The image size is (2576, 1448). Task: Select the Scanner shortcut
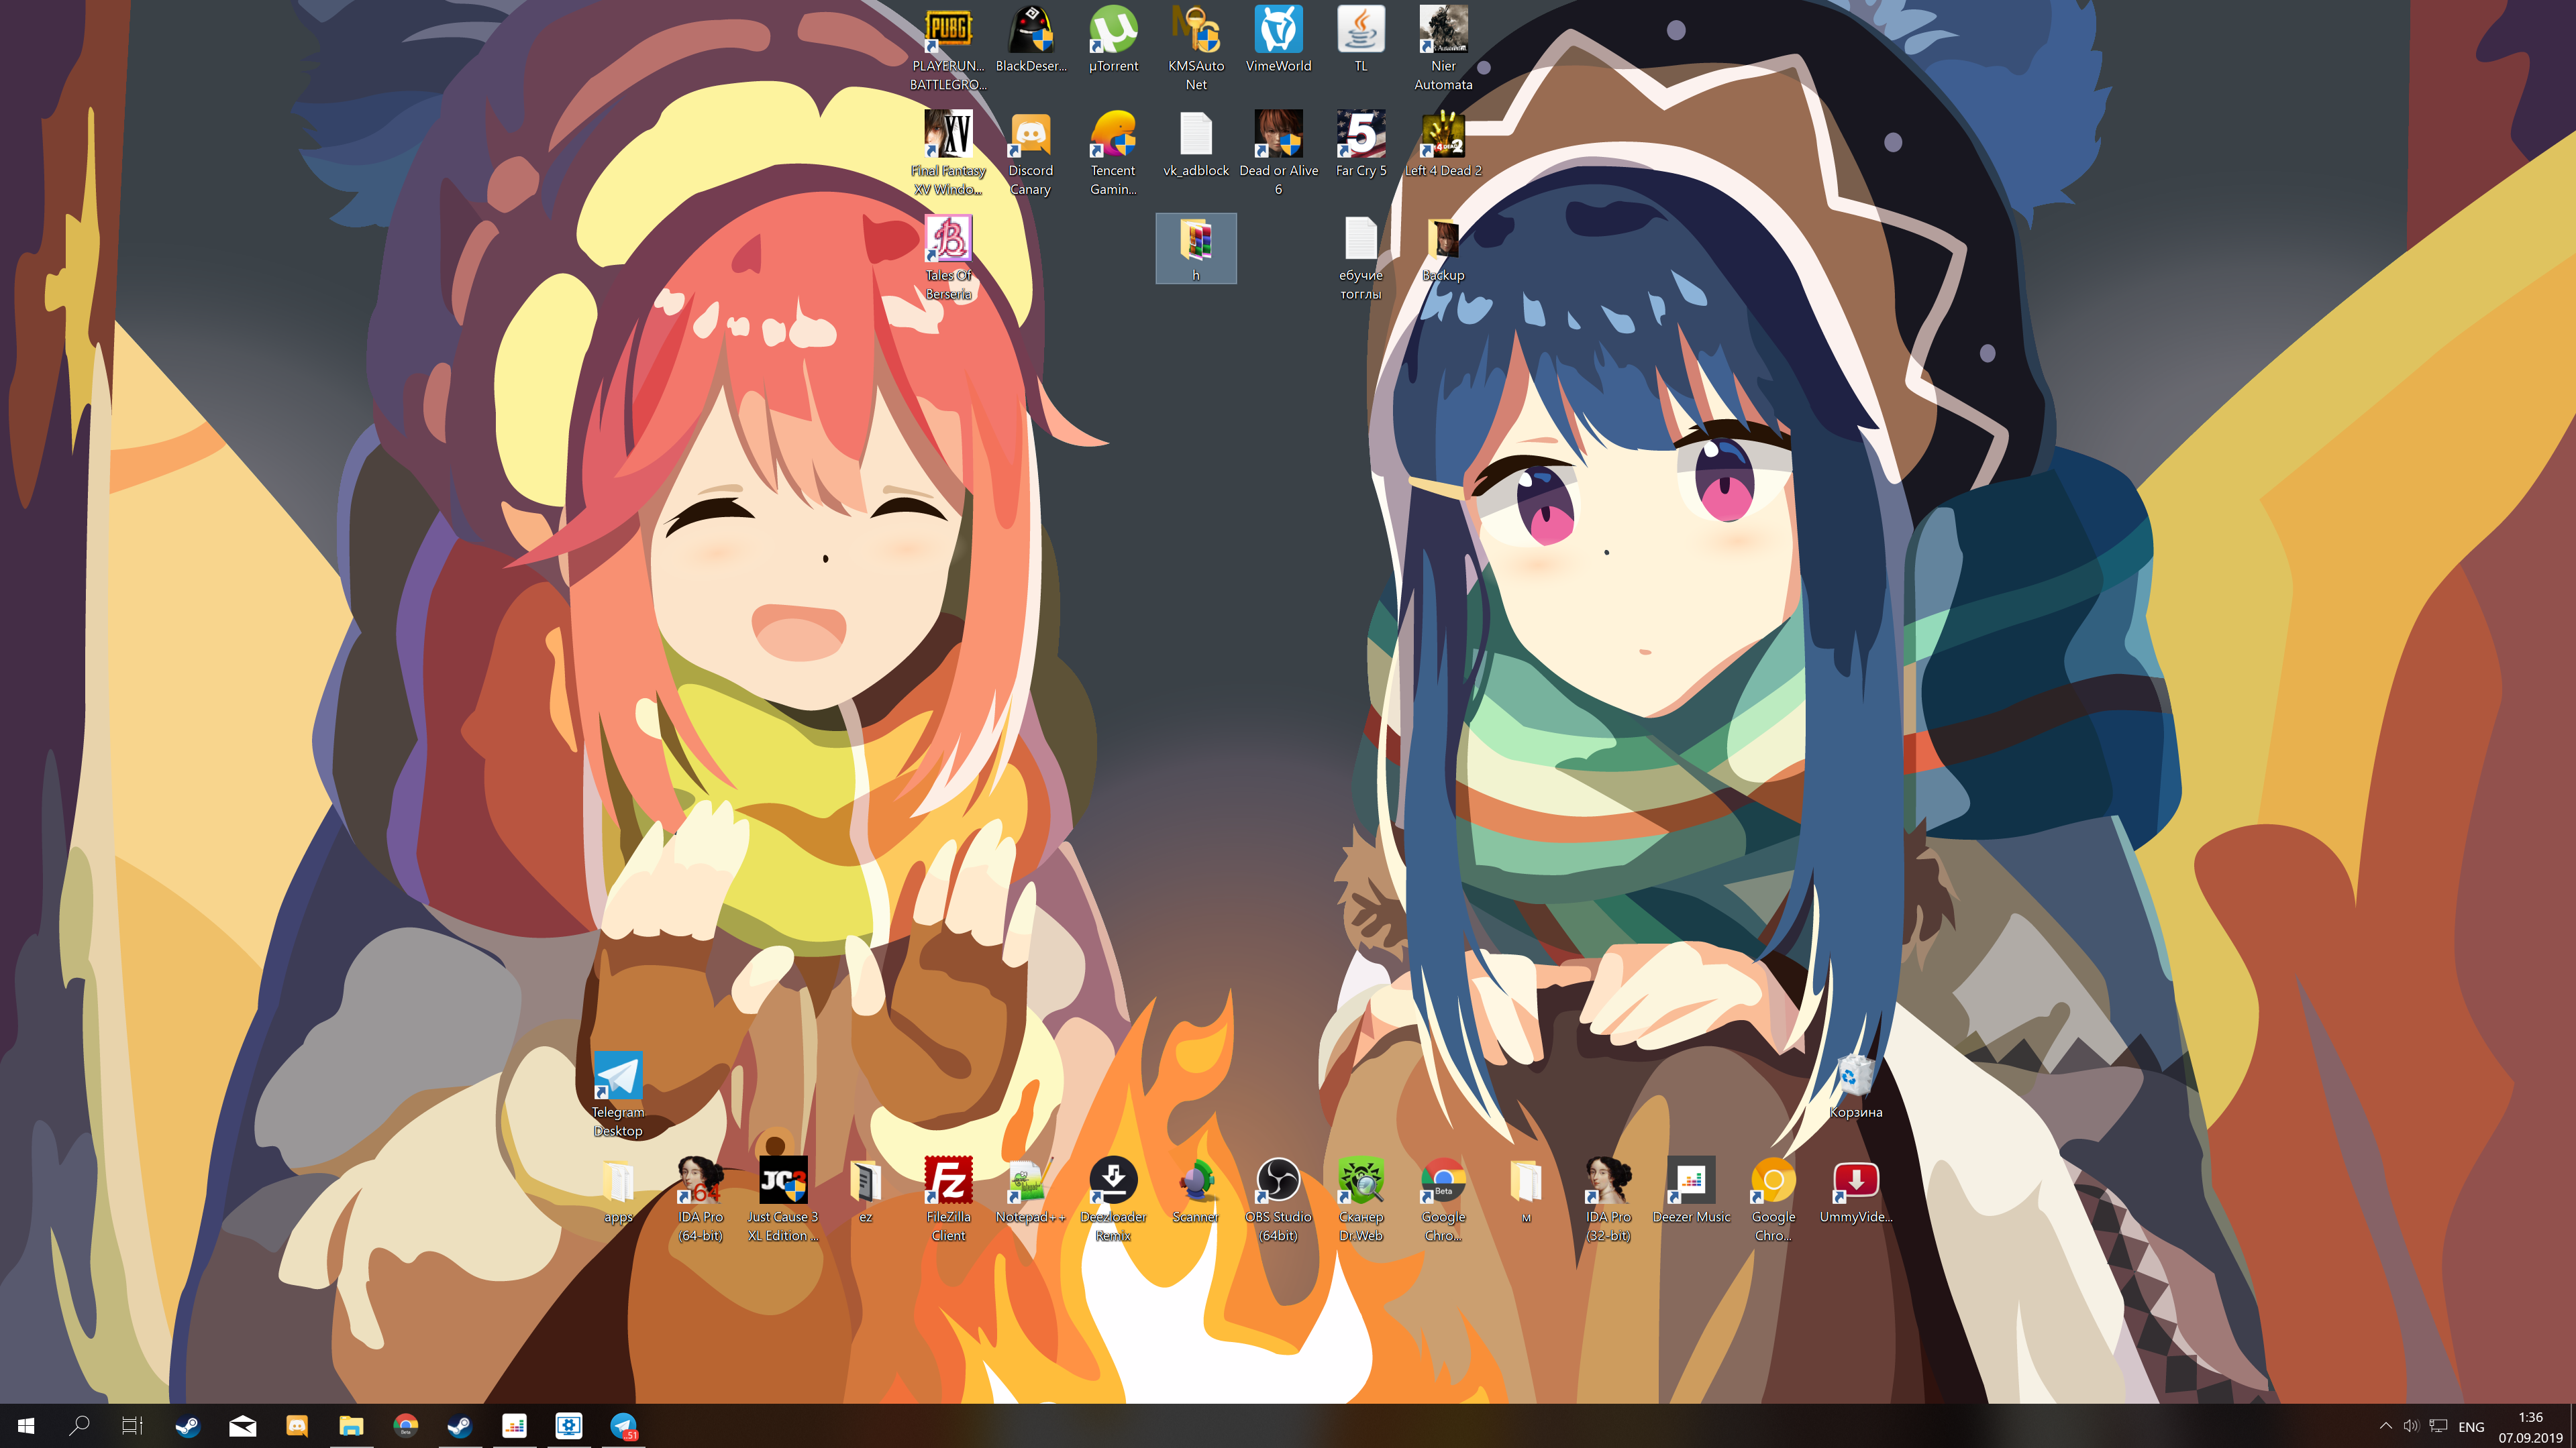(1196, 1190)
